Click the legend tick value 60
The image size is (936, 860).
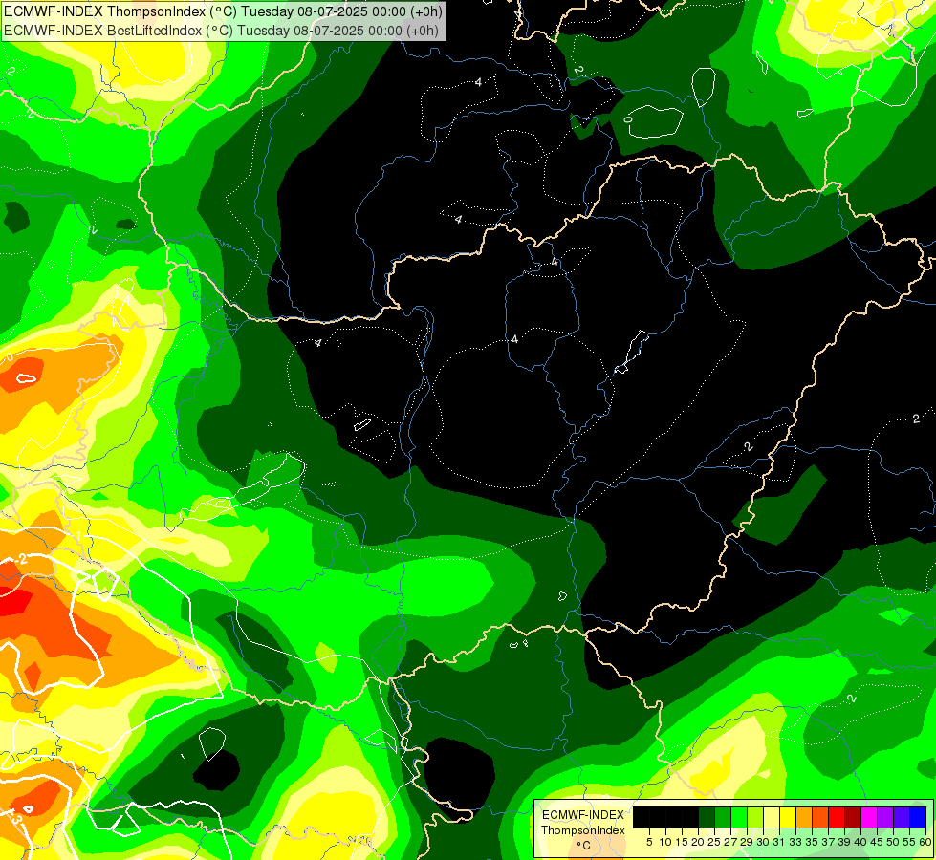coord(925,842)
